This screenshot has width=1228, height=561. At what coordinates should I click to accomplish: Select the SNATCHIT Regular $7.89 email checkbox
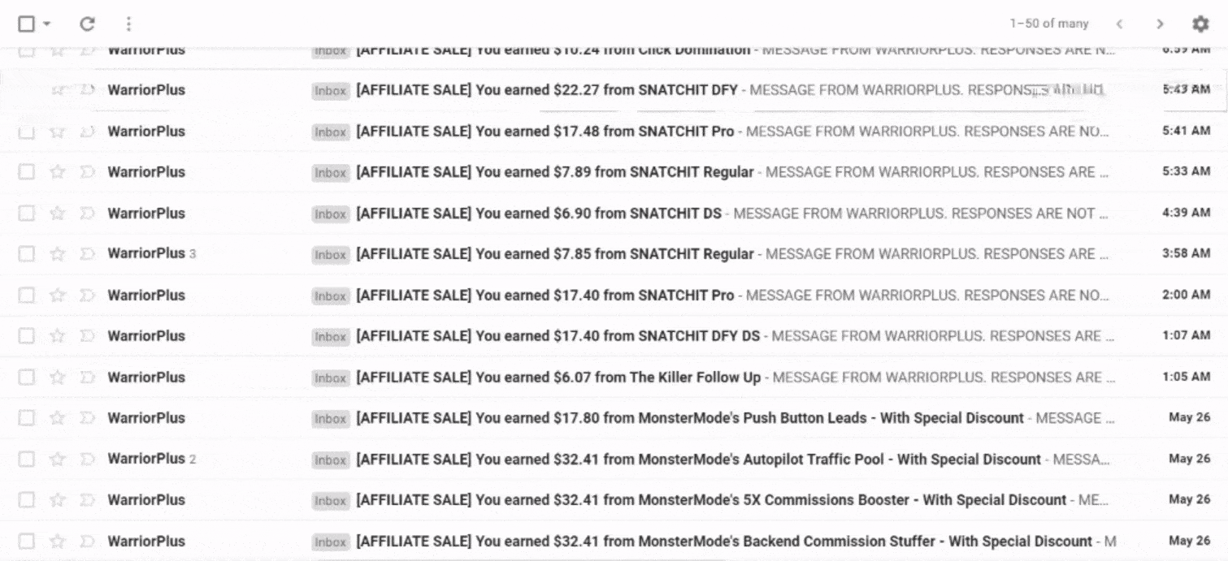point(27,172)
